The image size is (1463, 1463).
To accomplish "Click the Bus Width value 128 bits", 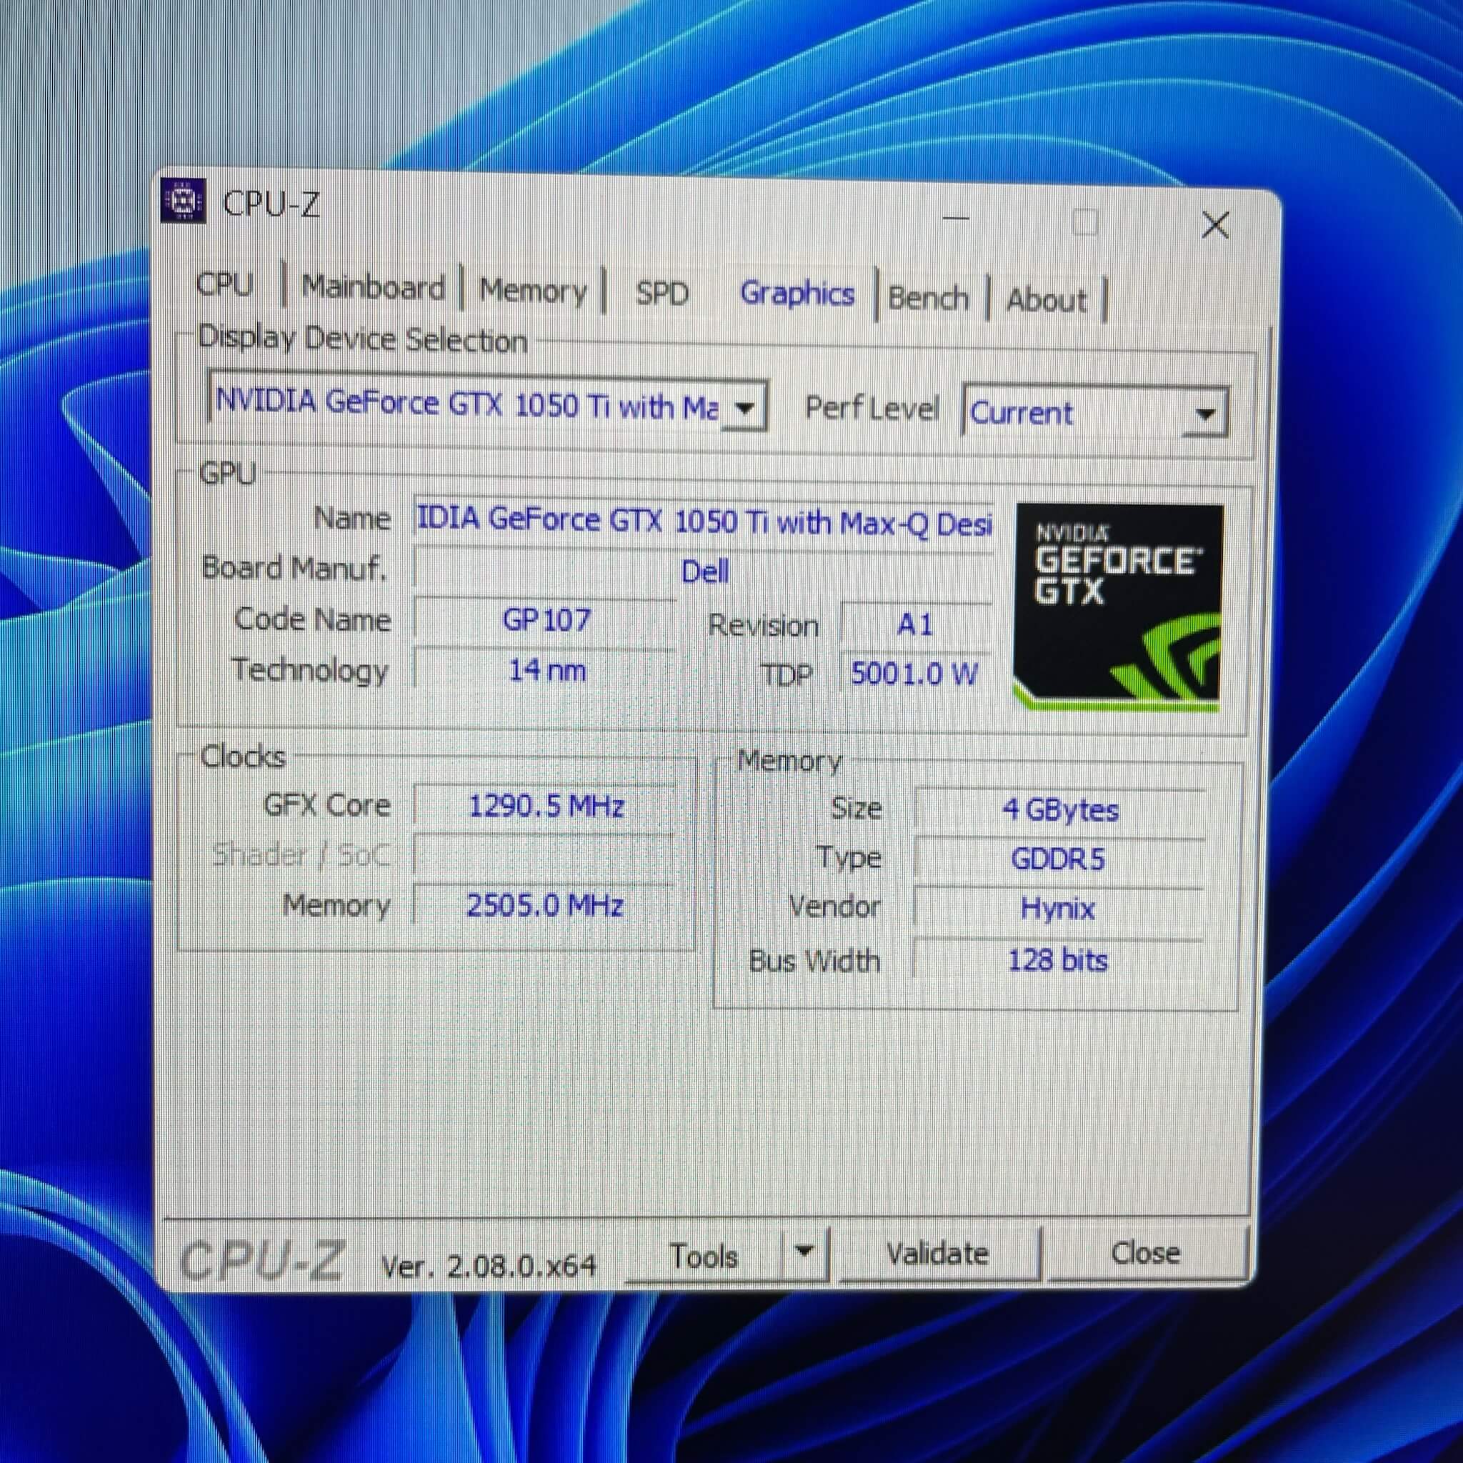I will (1059, 961).
